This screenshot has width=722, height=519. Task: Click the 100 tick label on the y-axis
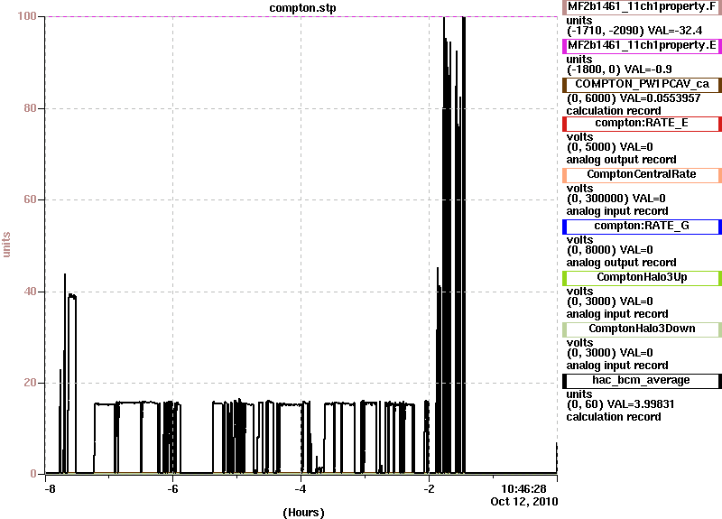(x=27, y=16)
